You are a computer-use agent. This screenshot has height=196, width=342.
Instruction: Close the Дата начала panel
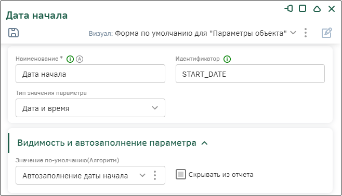(x=332, y=9)
